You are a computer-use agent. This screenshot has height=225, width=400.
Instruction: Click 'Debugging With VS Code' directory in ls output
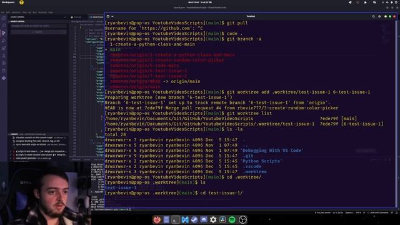(272, 151)
